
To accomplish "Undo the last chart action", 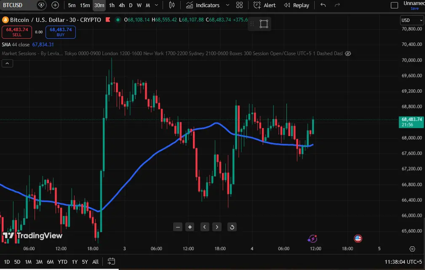I will [x=323, y=5].
